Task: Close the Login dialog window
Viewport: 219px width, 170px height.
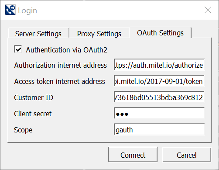Action: 208,10
